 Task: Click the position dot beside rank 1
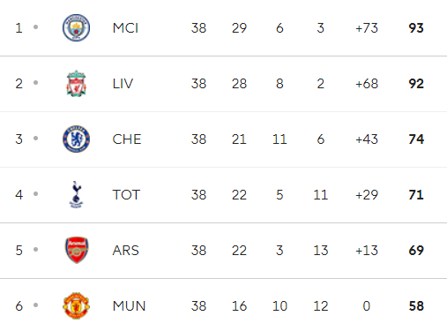[36, 27]
